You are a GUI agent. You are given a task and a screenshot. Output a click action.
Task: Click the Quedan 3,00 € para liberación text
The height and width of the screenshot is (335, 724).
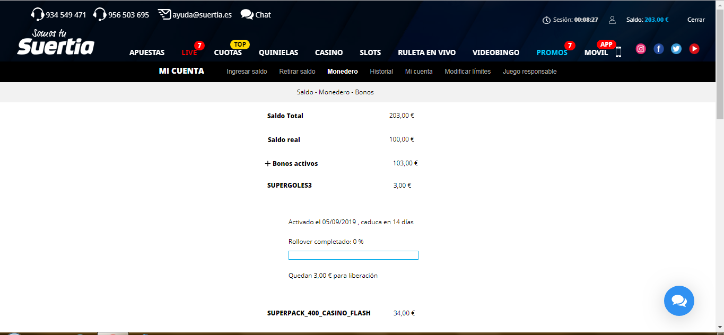click(333, 276)
